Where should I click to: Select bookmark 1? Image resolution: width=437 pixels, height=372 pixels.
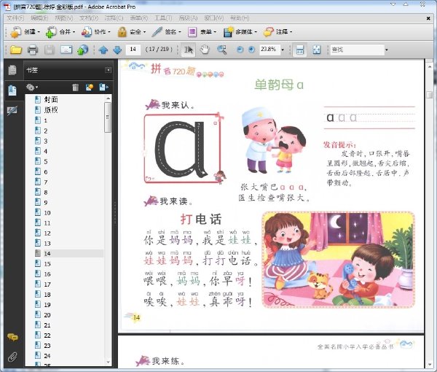pyautogui.click(x=45, y=120)
